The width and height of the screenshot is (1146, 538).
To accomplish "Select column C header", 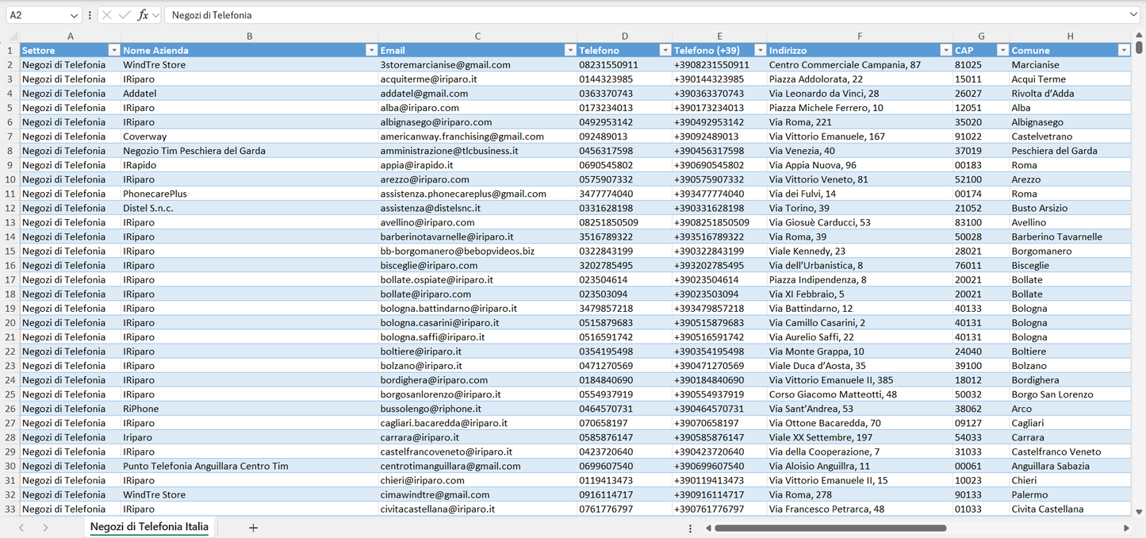I will coord(477,36).
